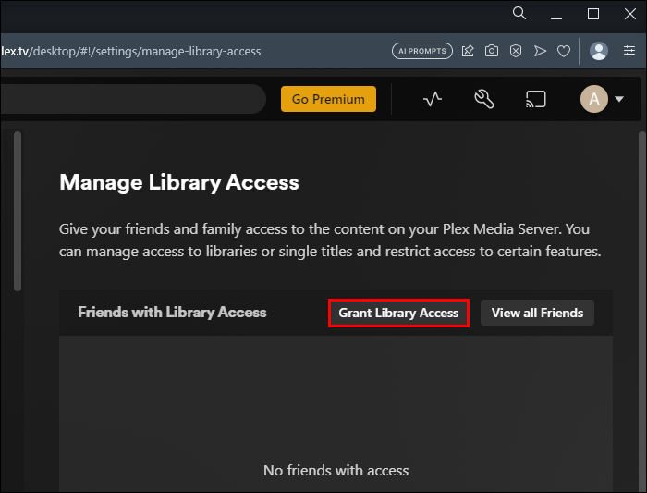Image resolution: width=647 pixels, height=493 pixels.
Task: Click View all Friends button
Action: click(x=537, y=313)
